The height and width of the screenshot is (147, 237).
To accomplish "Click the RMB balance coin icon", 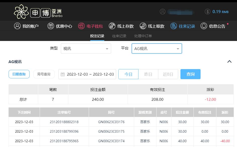I will pos(208,12).
